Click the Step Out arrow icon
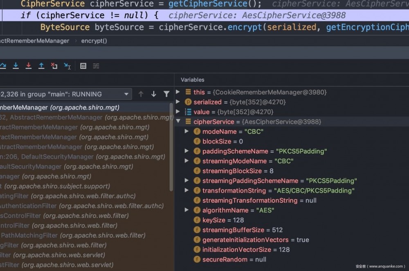The width and height of the screenshot is (409, 271). (41, 66)
